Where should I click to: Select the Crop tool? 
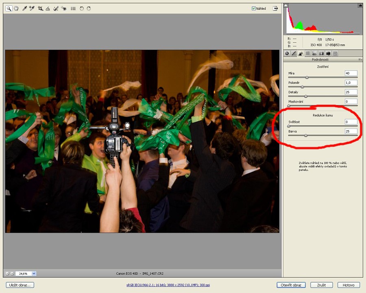point(40,8)
